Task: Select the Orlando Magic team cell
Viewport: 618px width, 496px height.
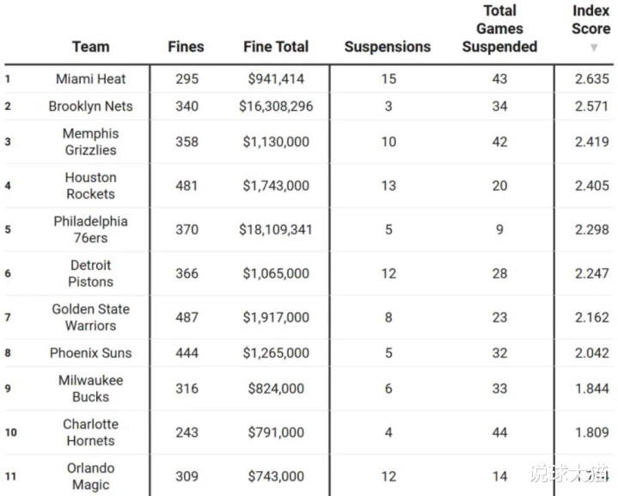Action: [x=90, y=476]
